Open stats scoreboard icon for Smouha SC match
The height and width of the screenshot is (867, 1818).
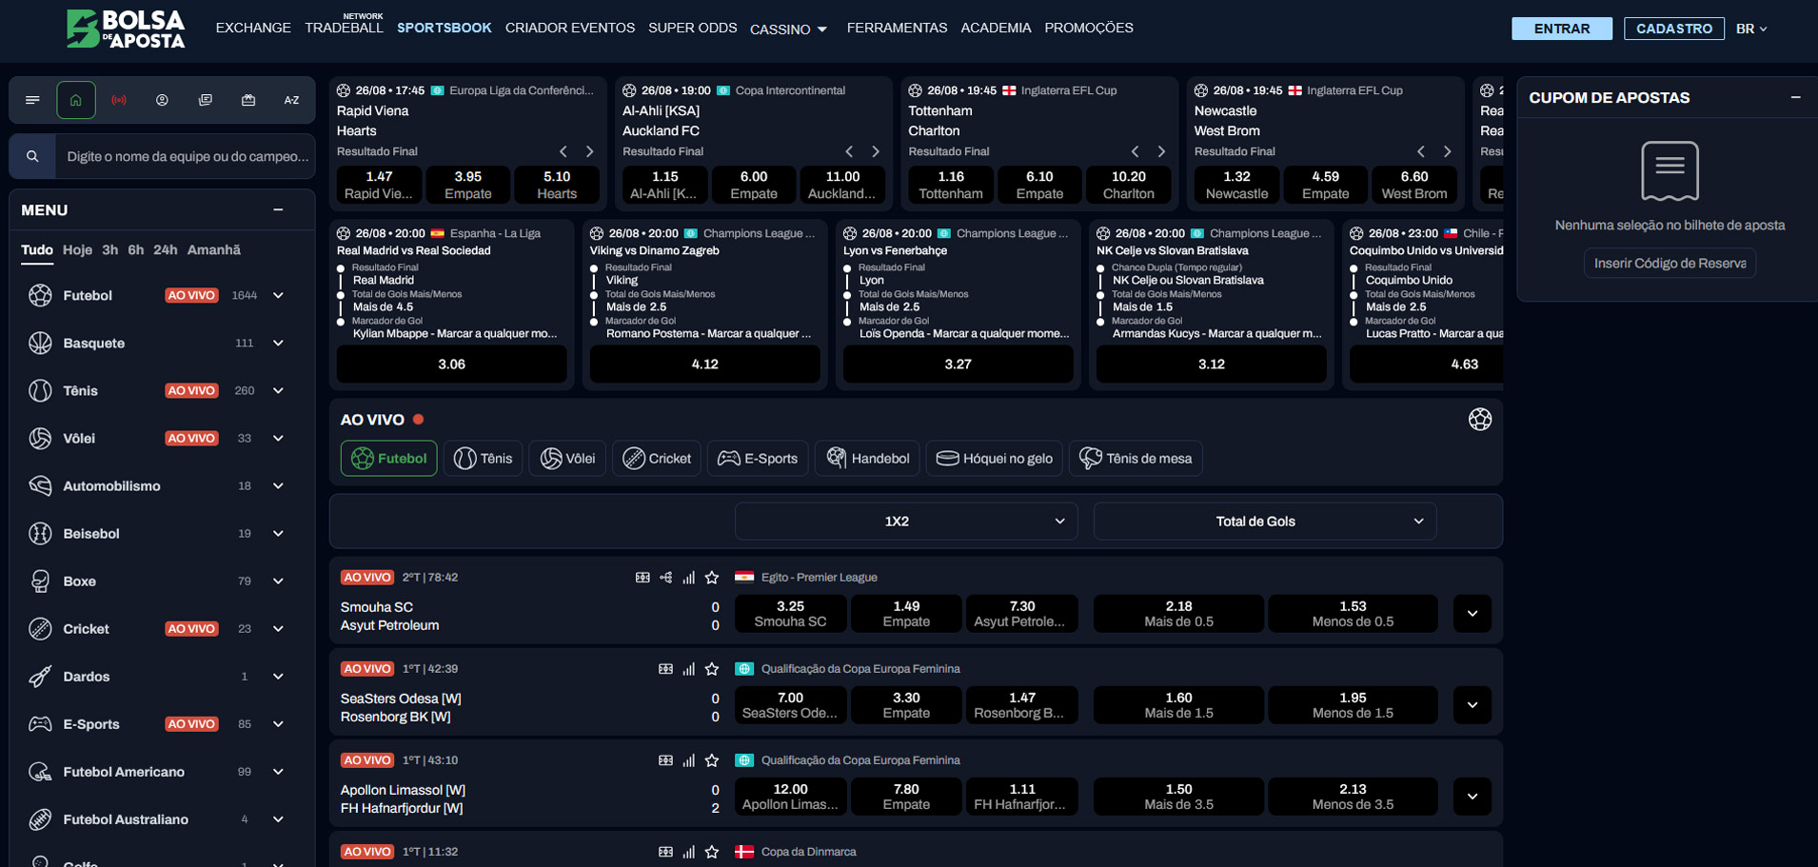[x=642, y=578]
